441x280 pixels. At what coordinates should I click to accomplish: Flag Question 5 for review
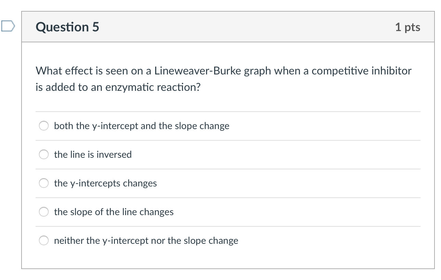[x=8, y=26]
